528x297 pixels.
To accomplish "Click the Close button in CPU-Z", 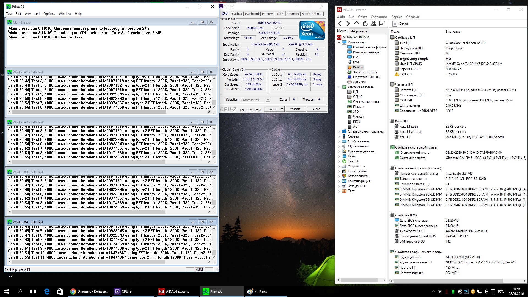I will [316, 109].
